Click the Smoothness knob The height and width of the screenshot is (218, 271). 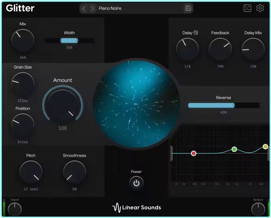(75, 172)
